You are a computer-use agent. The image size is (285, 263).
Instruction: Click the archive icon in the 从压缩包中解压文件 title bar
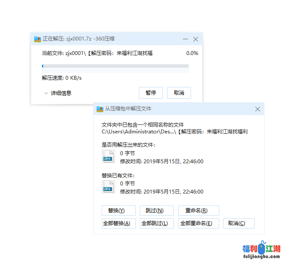coord(100,109)
